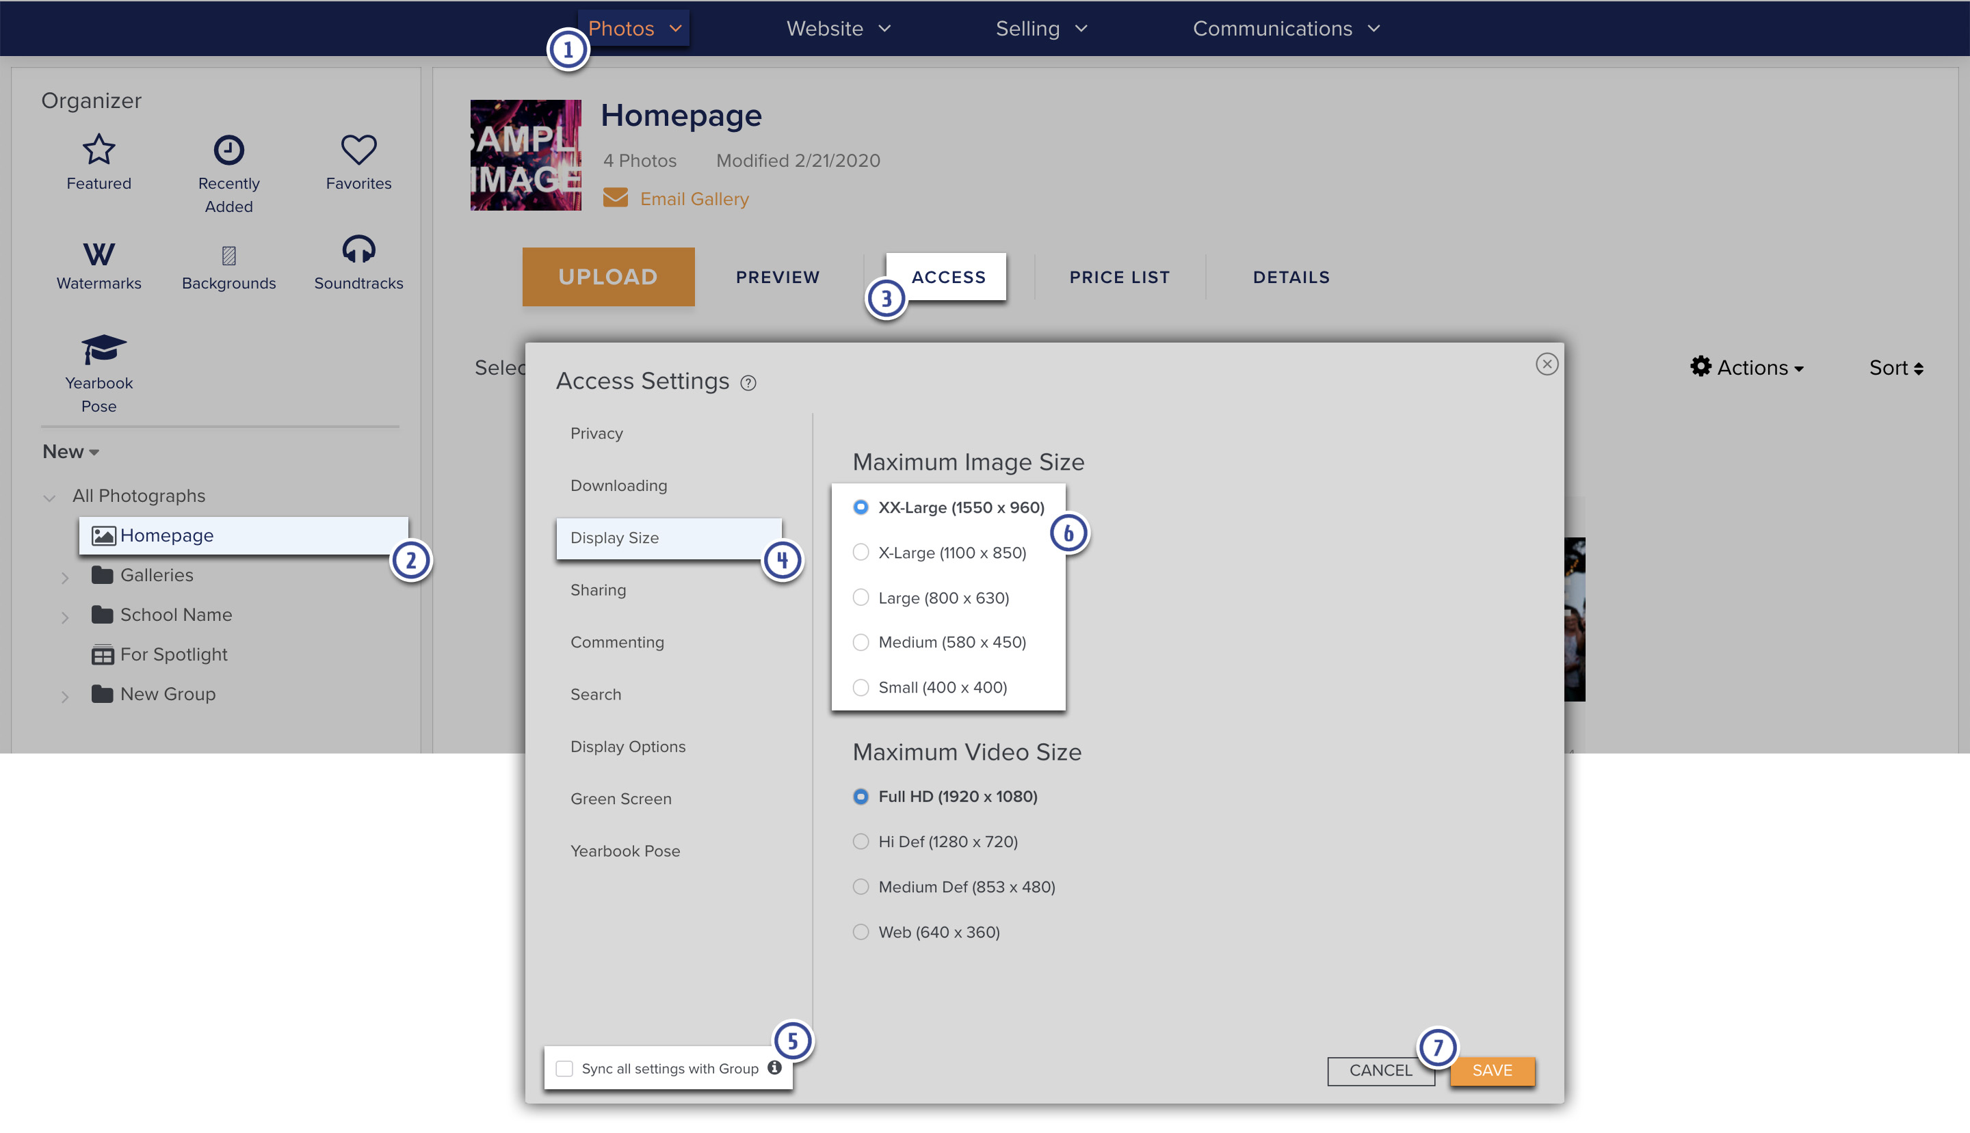Click the ACCESS tab
Image resolution: width=1970 pixels, height=1133 pixels.
click(947, 277)
